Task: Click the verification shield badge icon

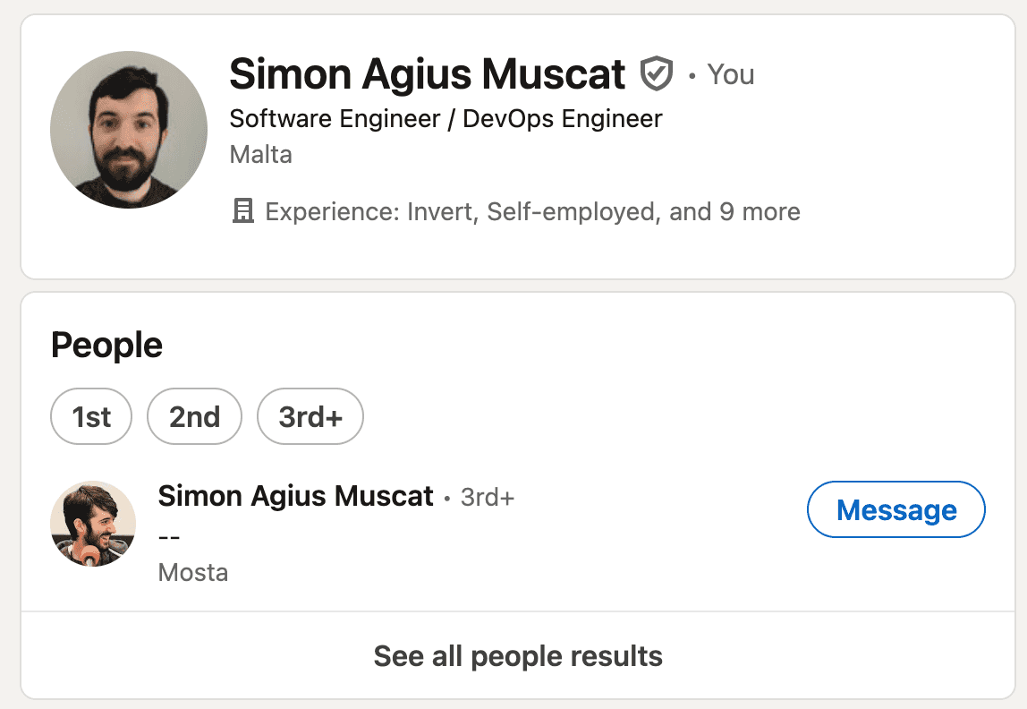Action: click(657, 74)
